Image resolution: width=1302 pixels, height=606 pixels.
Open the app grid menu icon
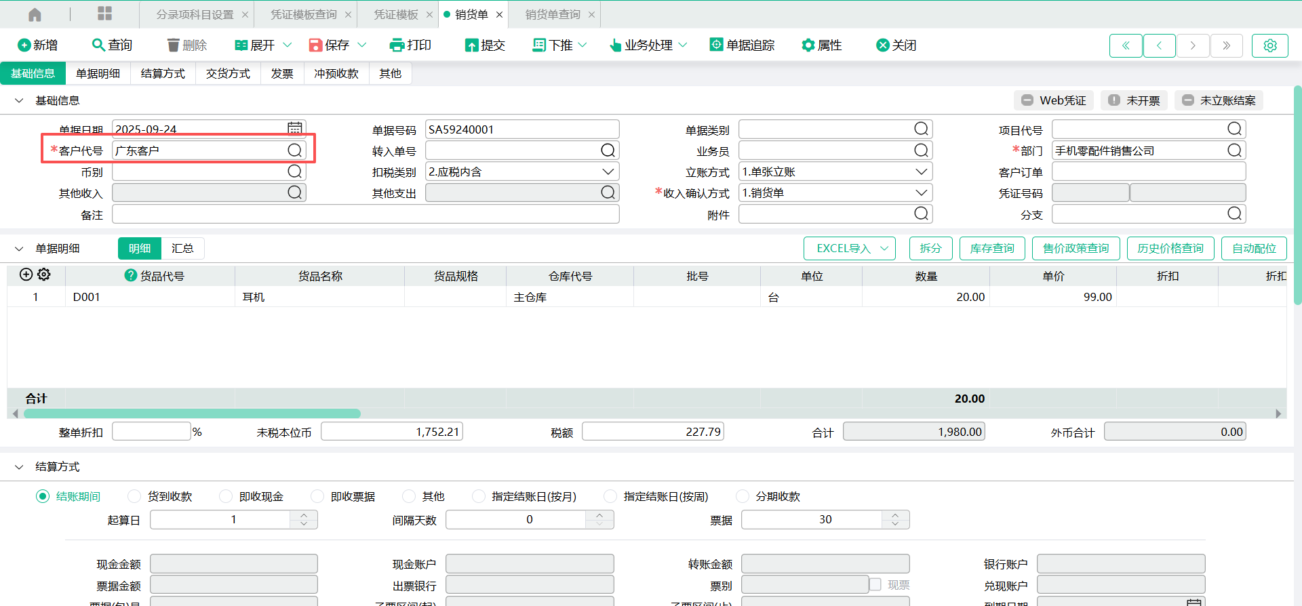105,14
